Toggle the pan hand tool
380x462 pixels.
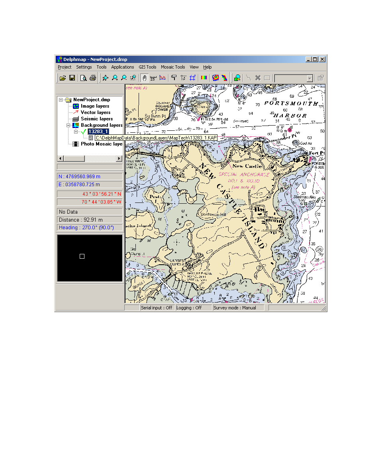[x=144, y=78]
